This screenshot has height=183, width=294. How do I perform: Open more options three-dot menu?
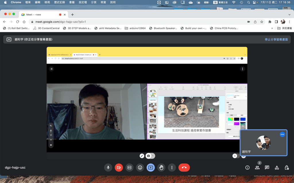click(x=172, y=168)
